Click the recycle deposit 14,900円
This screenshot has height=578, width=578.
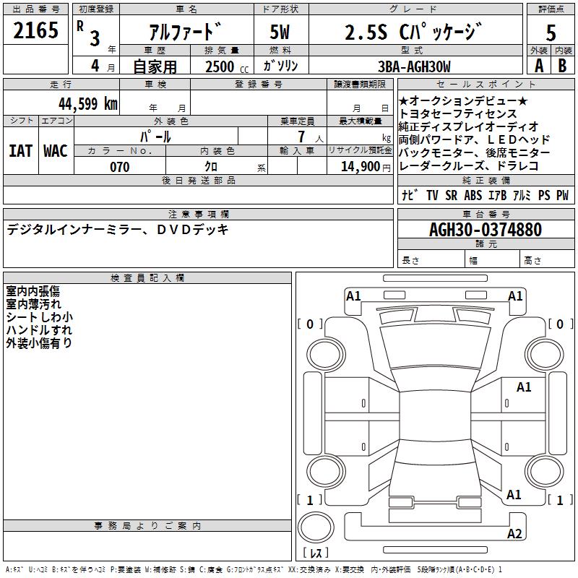[366, 167]
